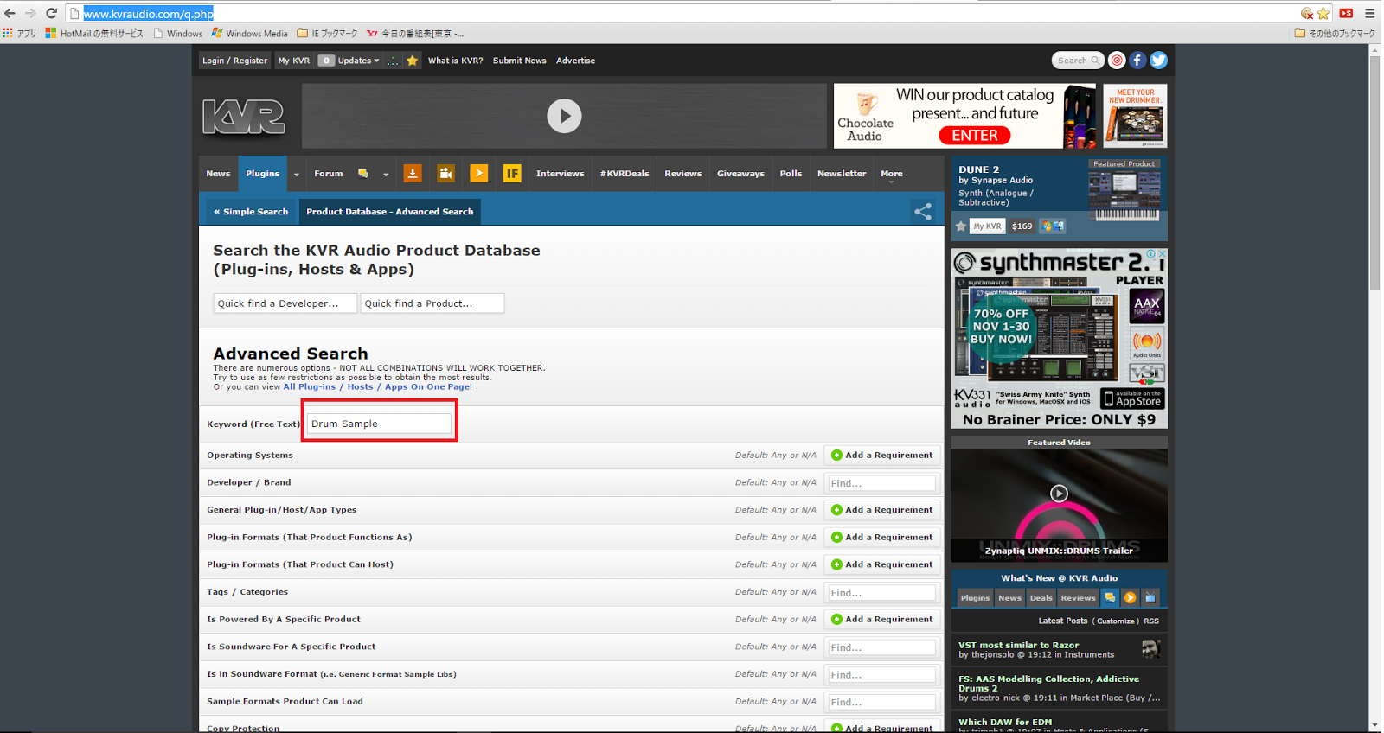Open the What is KVR? link
The height and width of the screenshot is (733, 1384).
pyautogui.click(x=455, y=61)
